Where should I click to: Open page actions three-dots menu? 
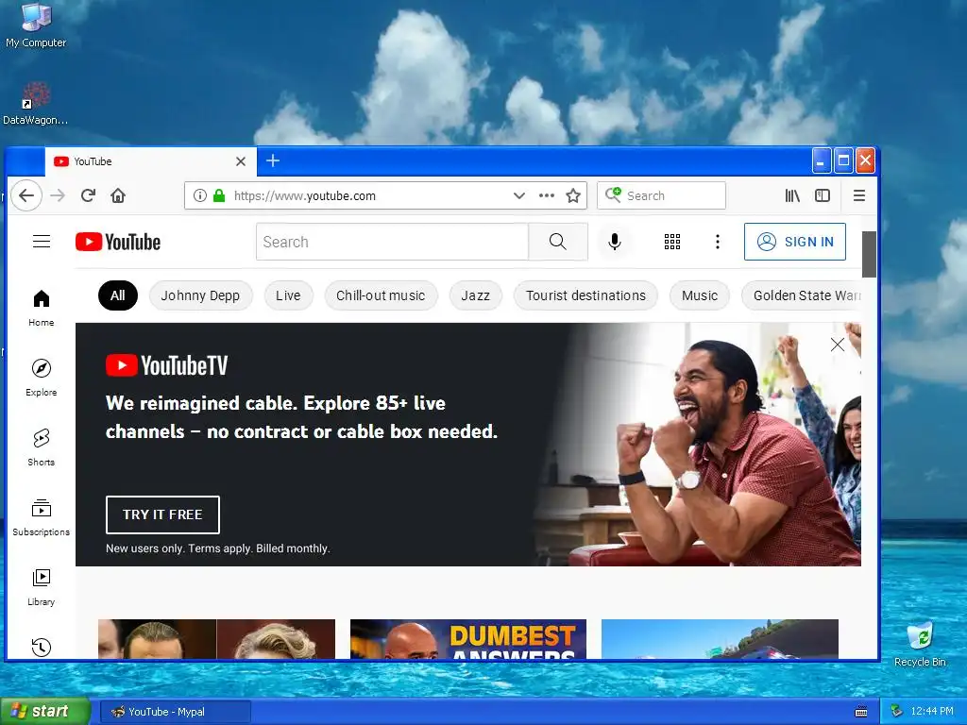(x=547, y=195)
